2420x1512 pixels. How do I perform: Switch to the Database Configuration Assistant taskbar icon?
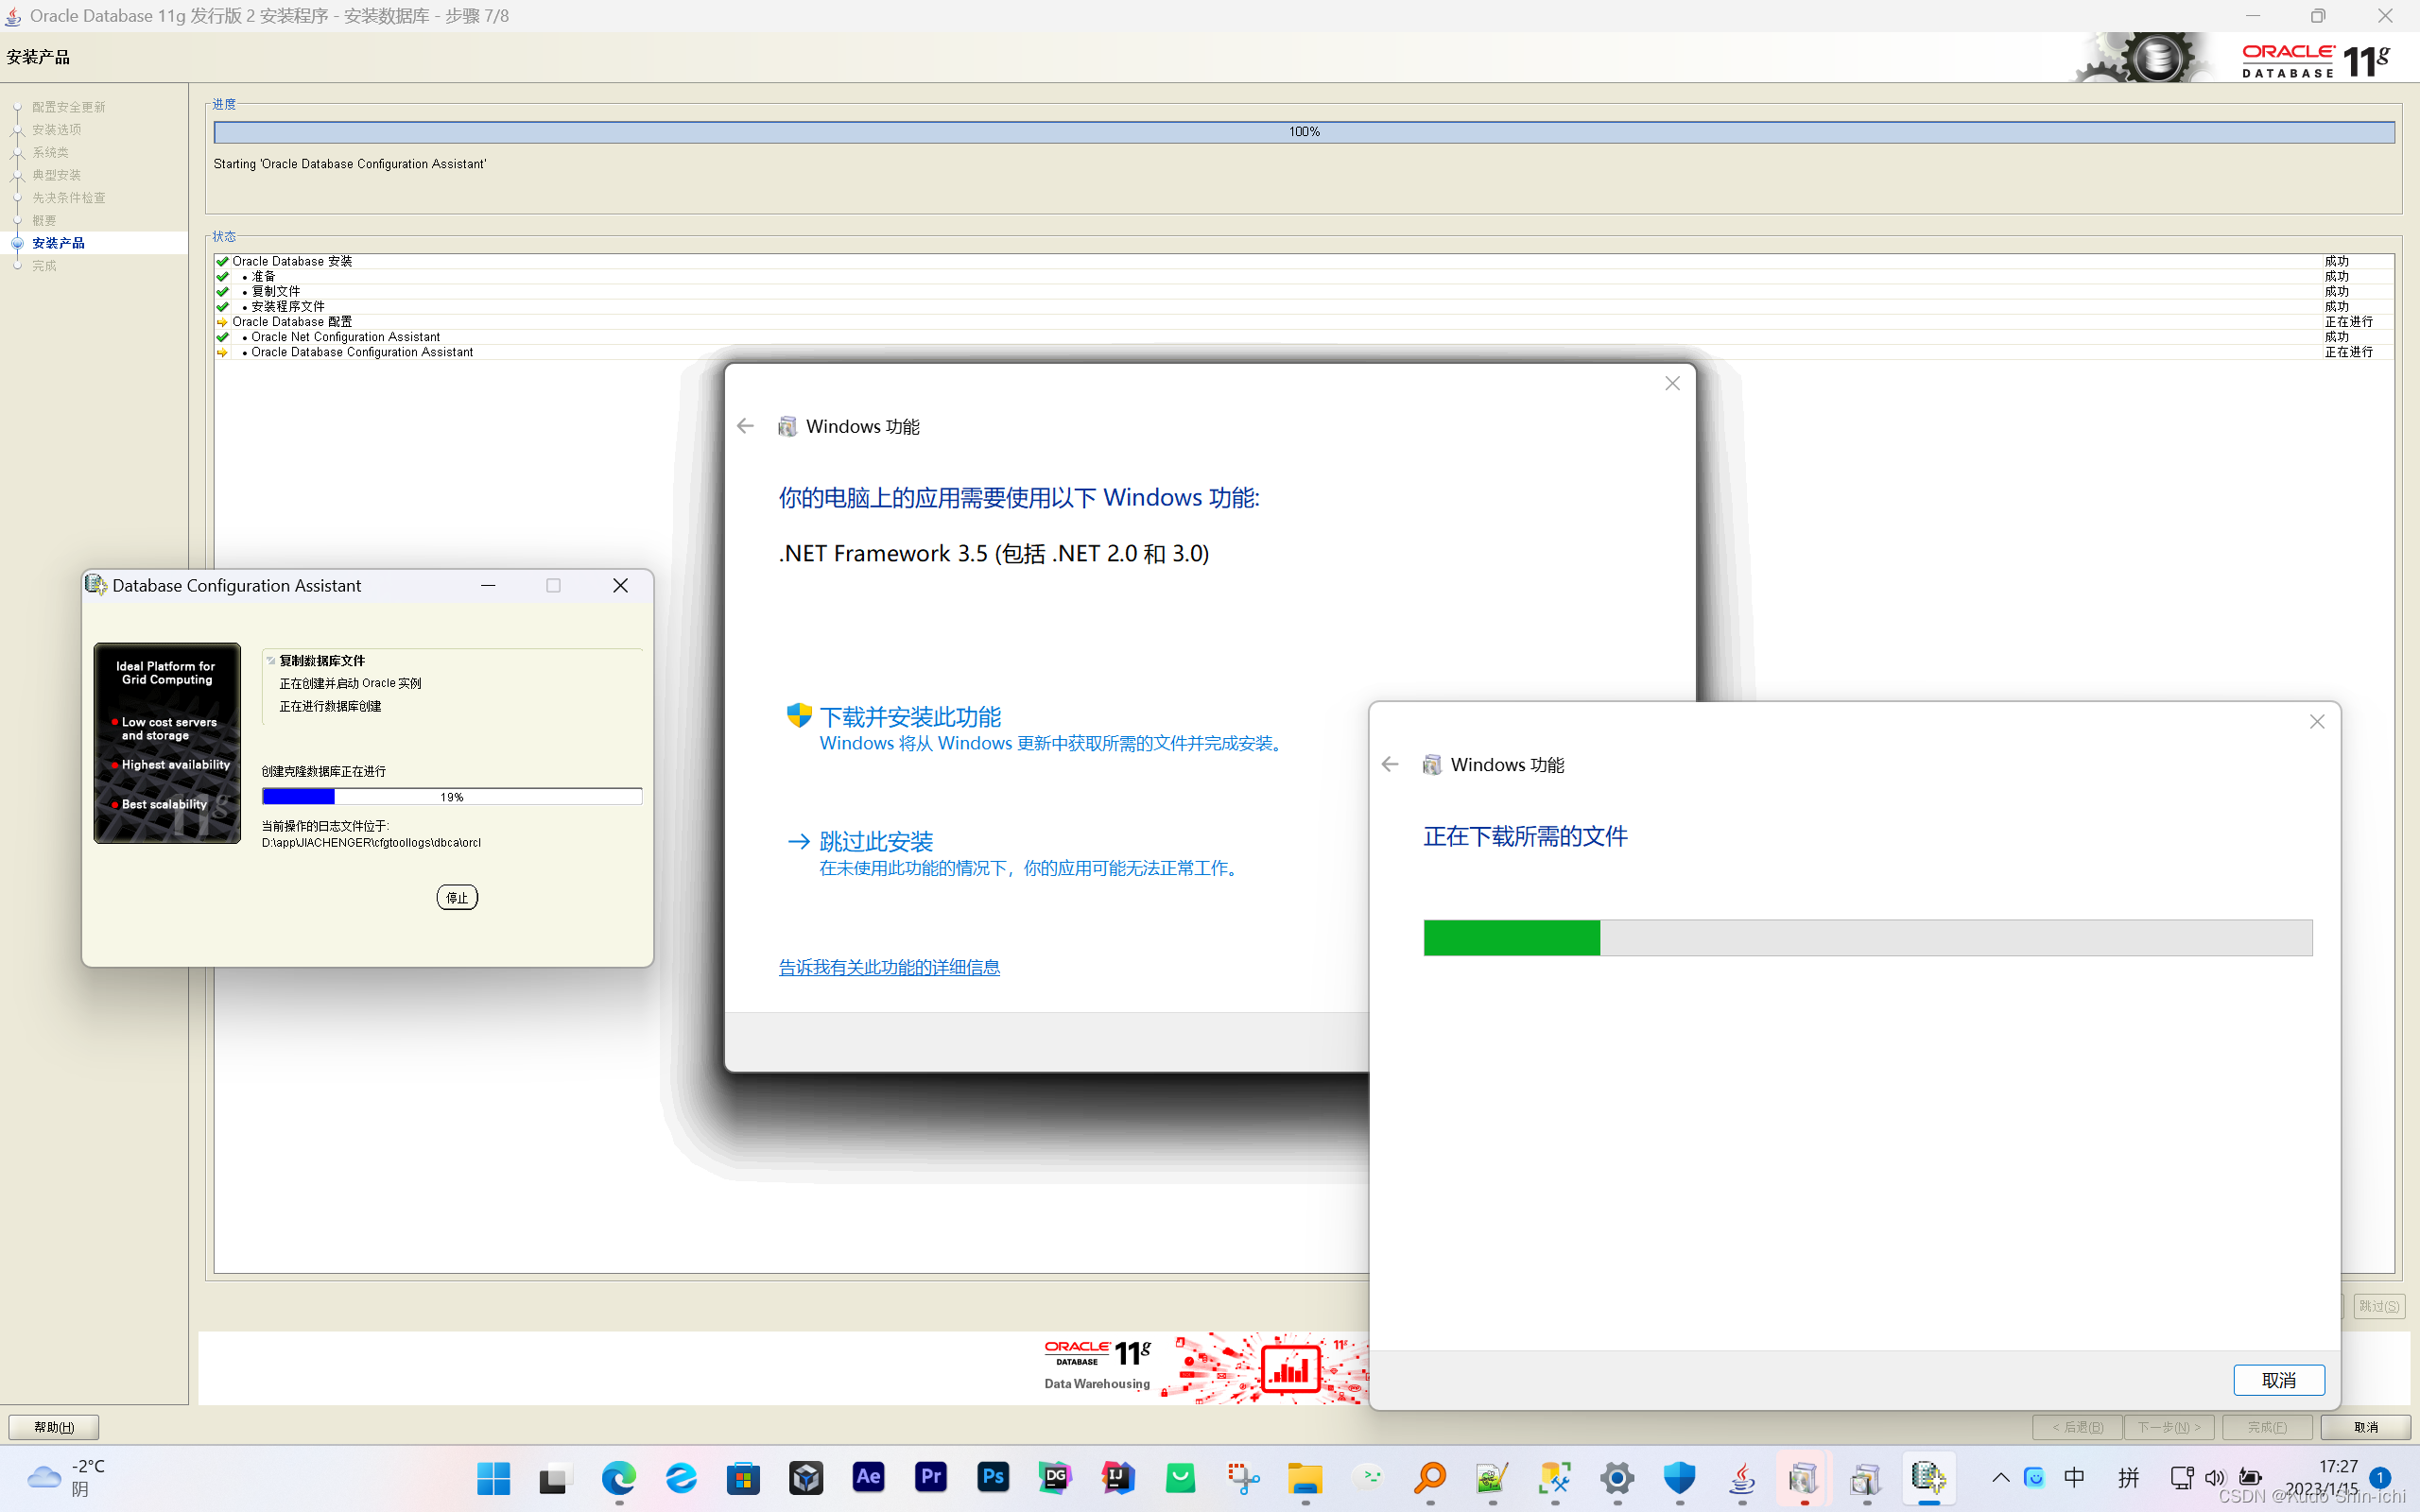pos(1929,1477)
